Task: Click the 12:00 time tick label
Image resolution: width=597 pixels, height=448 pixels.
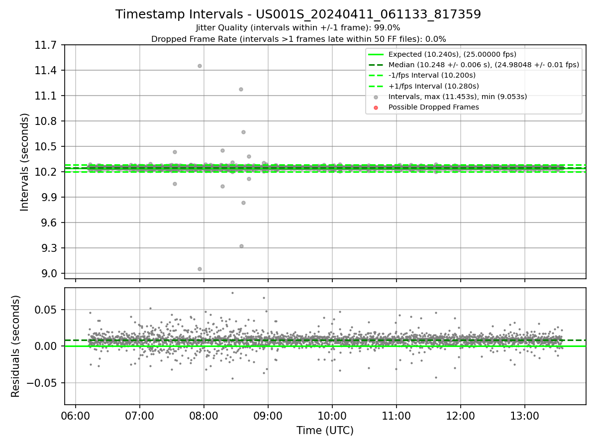Action: [x=461, y=416]
